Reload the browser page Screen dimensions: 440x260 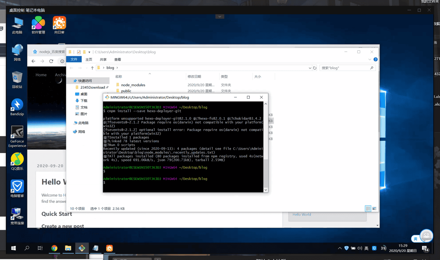[51, 61]
